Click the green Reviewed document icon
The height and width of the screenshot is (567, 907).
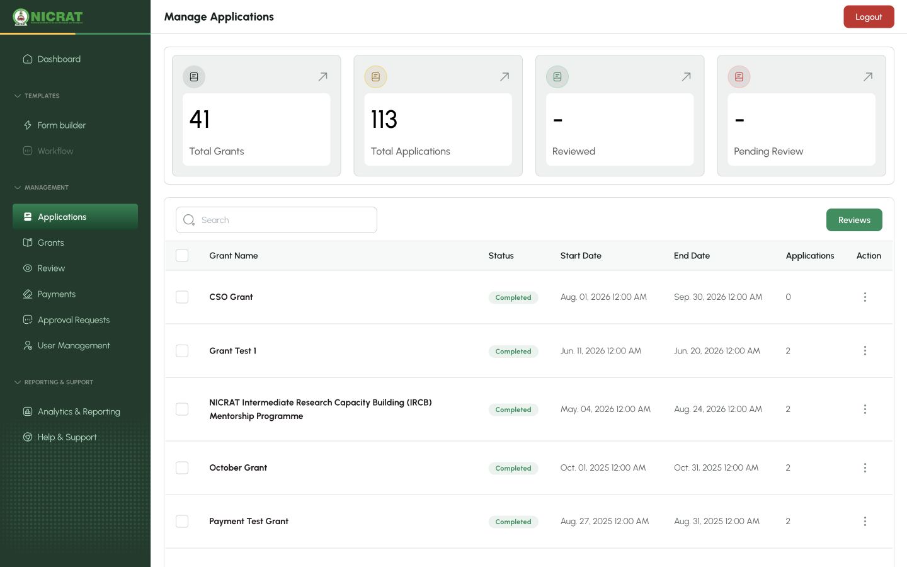pos(557,77)
